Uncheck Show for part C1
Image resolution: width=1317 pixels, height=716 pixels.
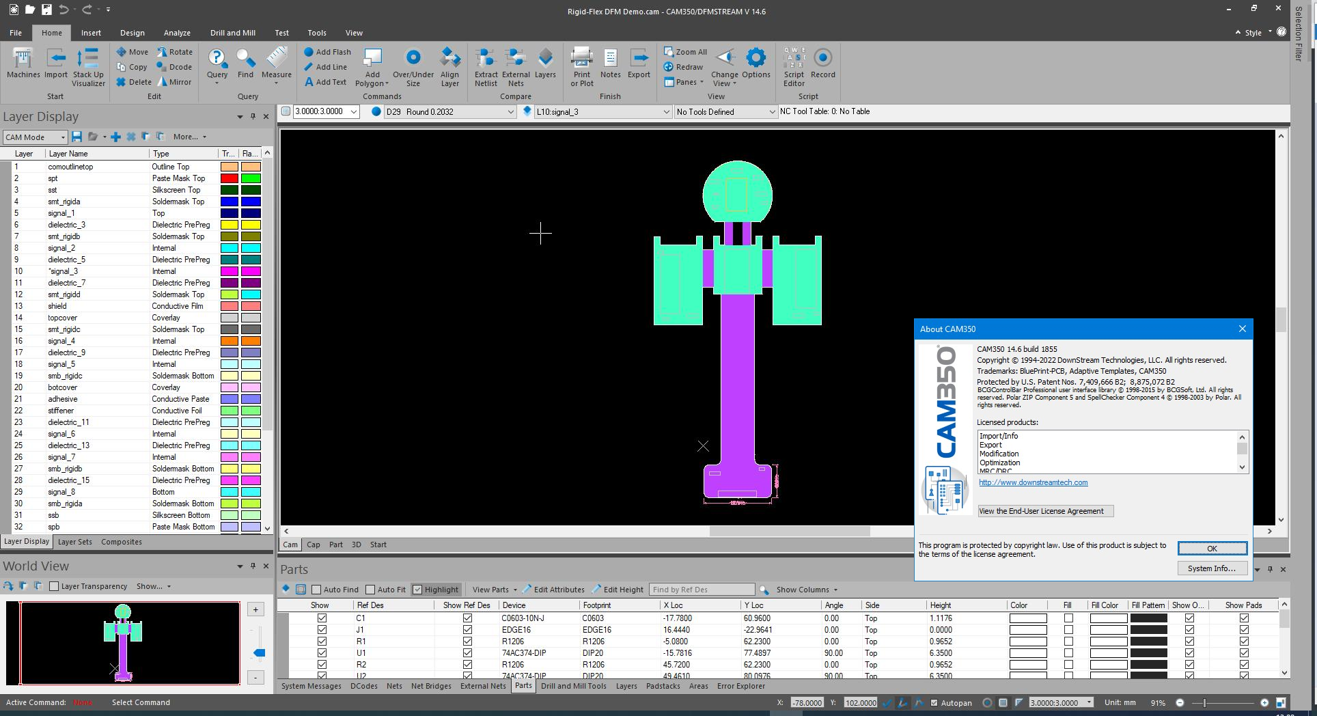[322, 618]
